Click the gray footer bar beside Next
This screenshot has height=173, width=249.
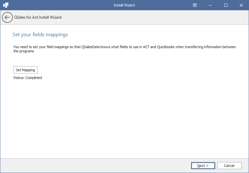pos(95,166)
